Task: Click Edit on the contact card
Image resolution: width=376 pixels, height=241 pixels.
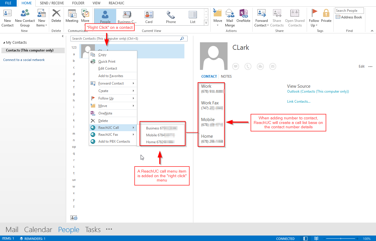Action: (x=362, y=66)
